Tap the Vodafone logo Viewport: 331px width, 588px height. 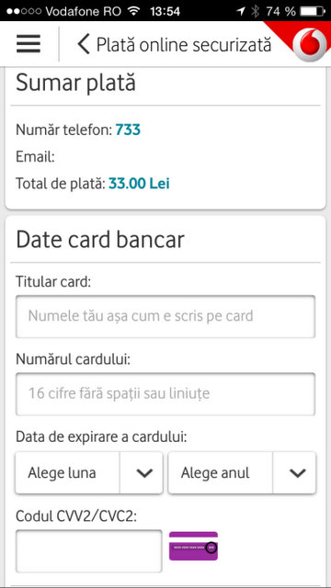(309, 44)
